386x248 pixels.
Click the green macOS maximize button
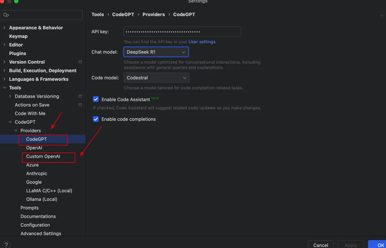(16, 1)
